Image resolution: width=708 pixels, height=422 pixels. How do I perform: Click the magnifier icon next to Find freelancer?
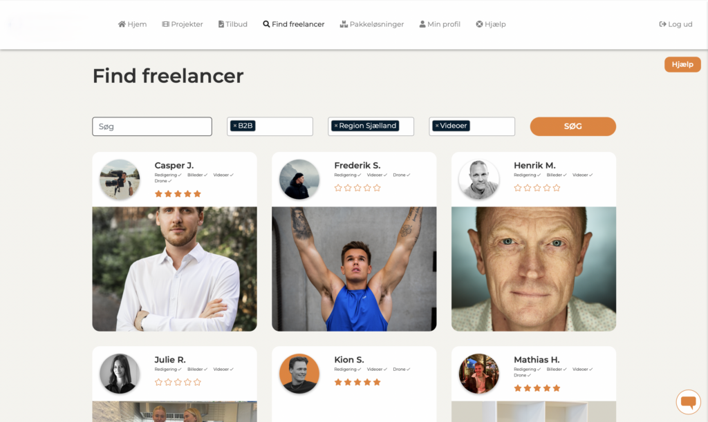pyautogui.click(x=266, y=24)
